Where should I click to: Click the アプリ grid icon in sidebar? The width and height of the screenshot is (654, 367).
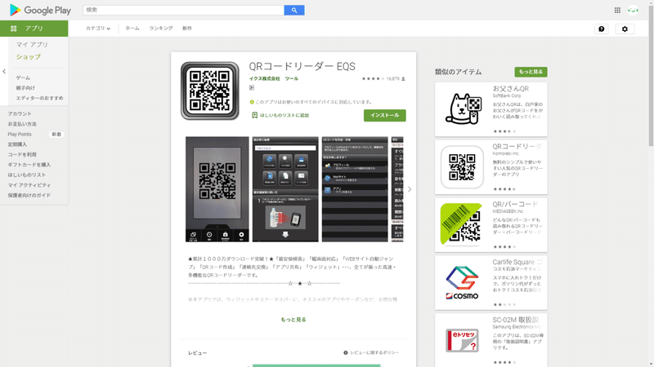coord(13,29)
